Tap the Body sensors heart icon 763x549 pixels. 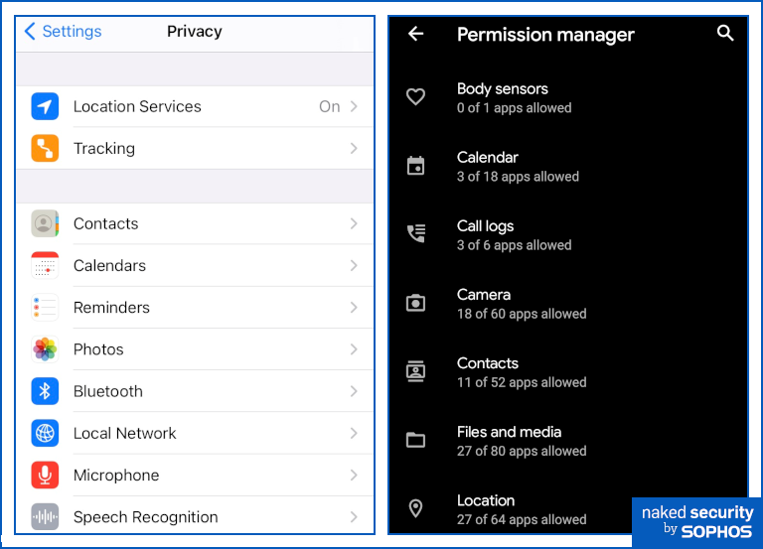(416, 97)
